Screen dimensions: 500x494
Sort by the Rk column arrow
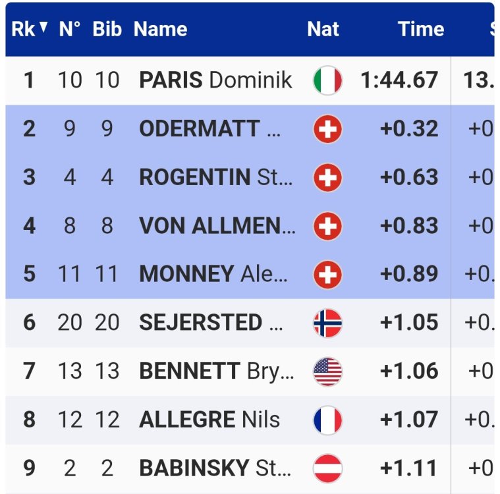click(x=43, y=28)
